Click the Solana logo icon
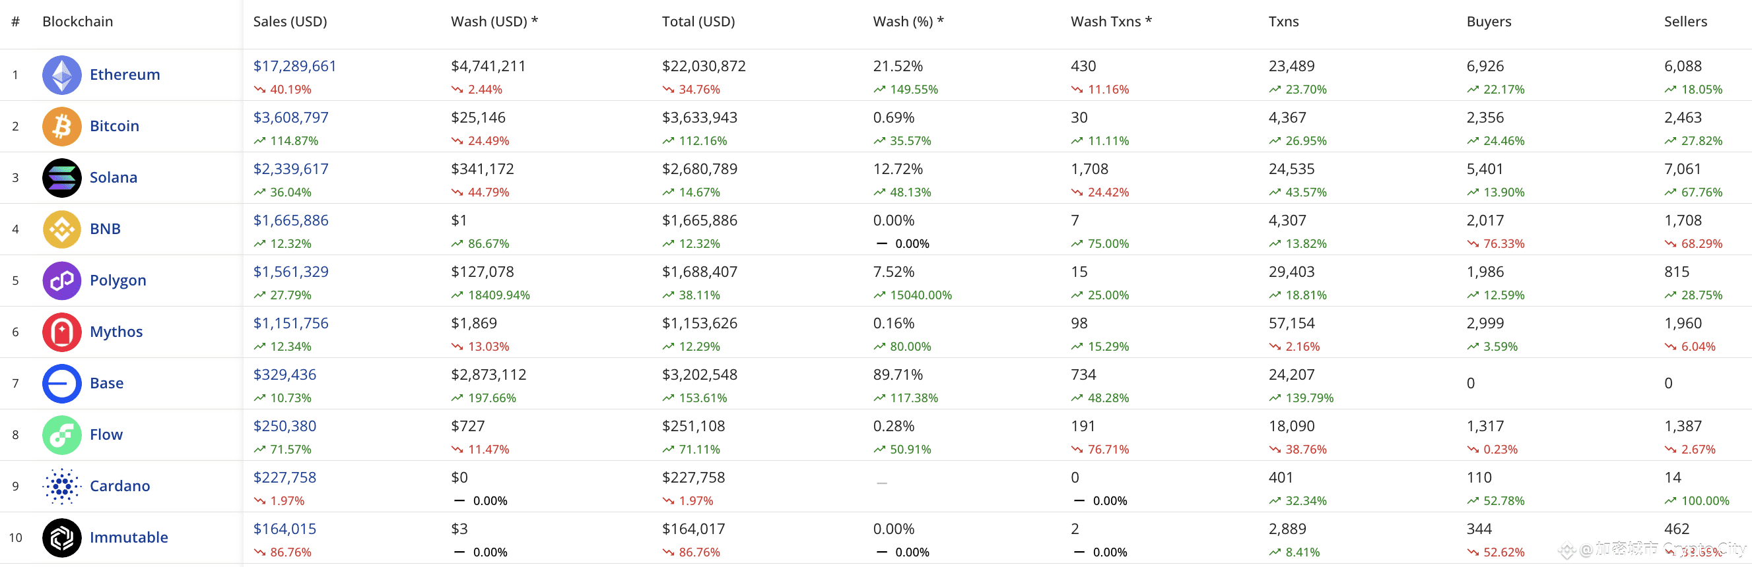Viewport: 1752px width, 567px height. 62,178
